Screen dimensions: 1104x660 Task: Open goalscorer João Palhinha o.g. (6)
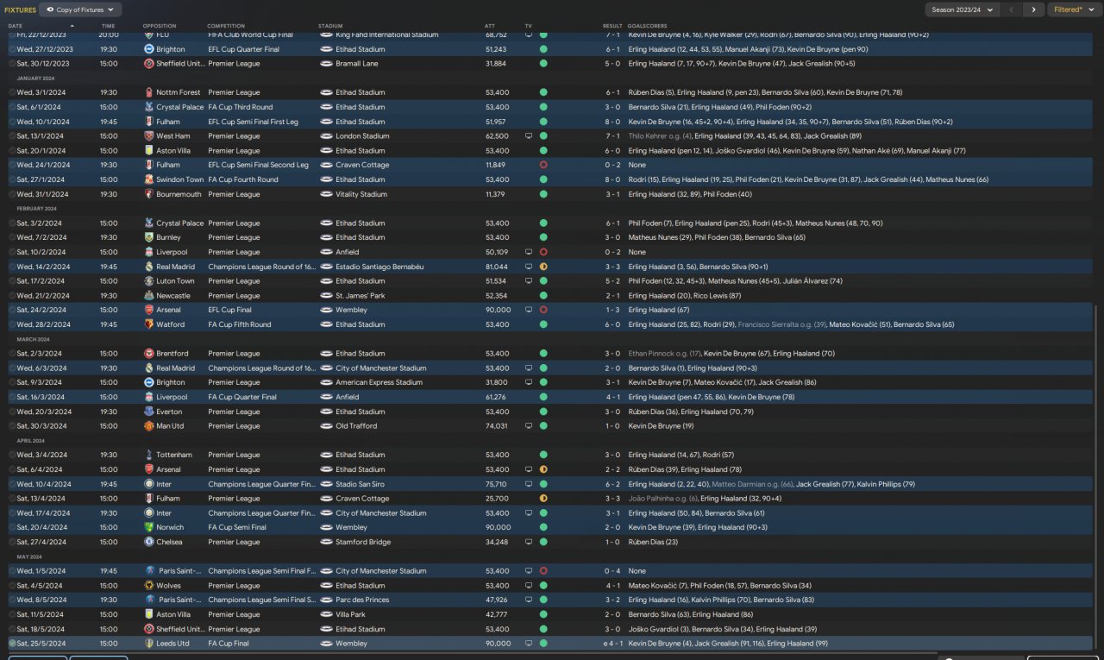[662, 499]
